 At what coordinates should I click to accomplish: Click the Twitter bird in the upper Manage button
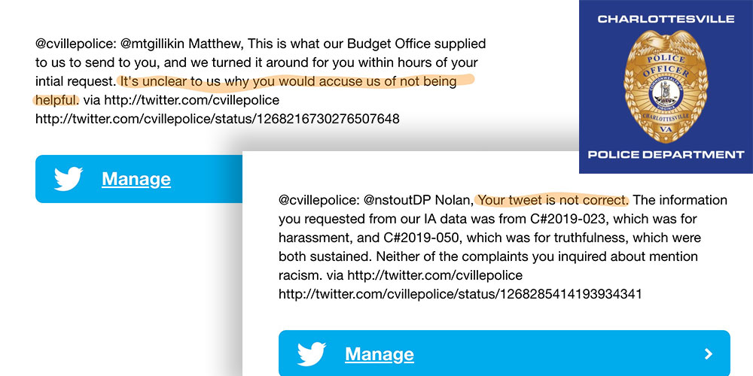69,179
